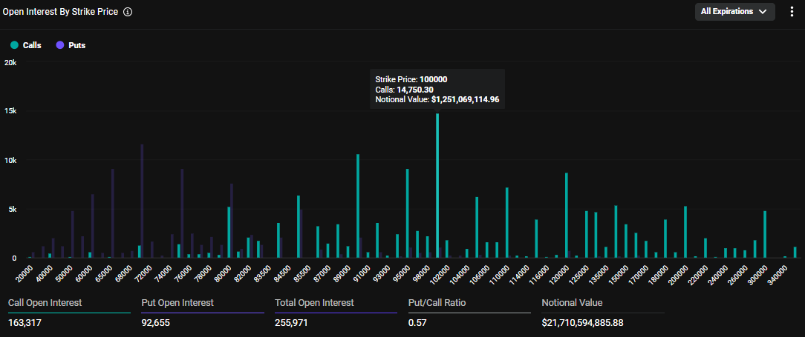The width and height of the screenshot is (805, 337).
Task: Click the teal Calls legend dot
Action: pyautogui.click(x=14, y=45)
